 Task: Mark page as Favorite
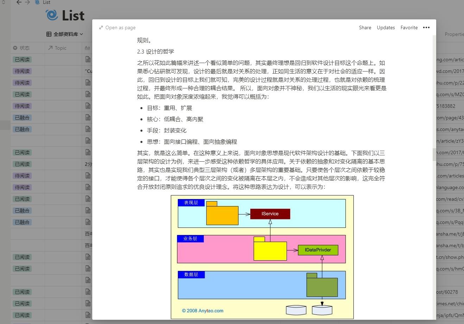point(409,27)
